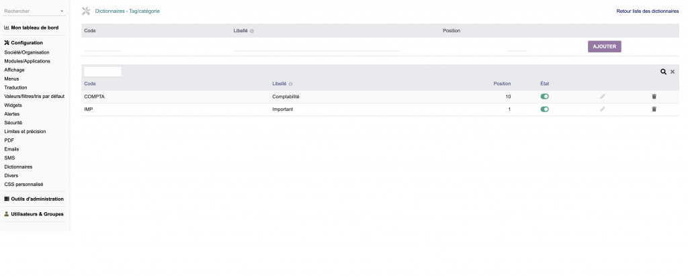Select the IMP code cell
This screenshot has height=276, width=688.
88,109
